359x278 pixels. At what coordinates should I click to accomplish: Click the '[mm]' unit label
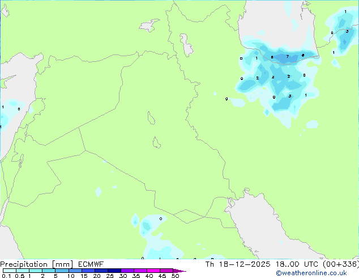[x=63, y=264]
